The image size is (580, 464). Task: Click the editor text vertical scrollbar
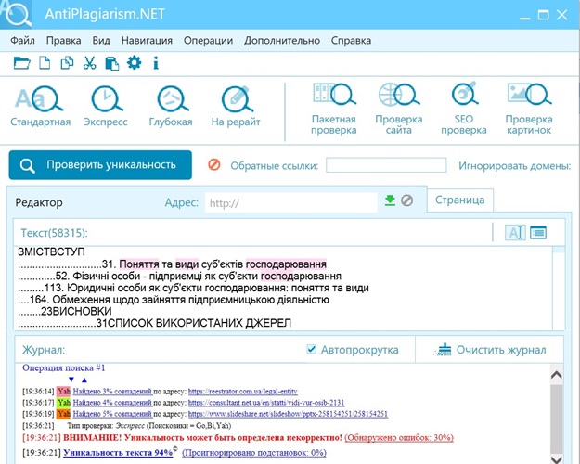559,289
